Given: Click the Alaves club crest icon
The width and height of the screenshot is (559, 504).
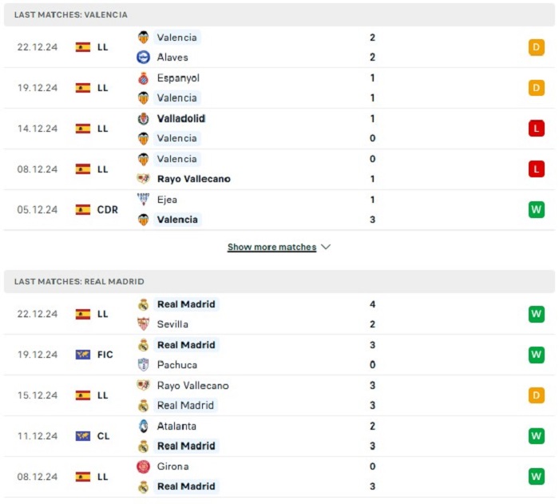Looking at the screenshot, I should point(143,57).
